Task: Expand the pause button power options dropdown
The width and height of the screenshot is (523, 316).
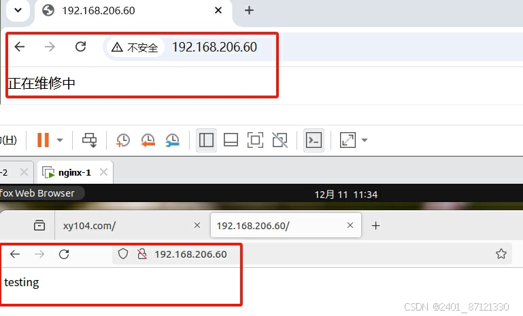Action: (60, 140)
